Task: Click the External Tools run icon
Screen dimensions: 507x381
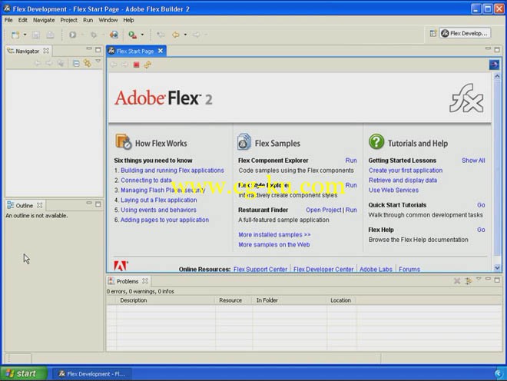Action: (133, 35)
